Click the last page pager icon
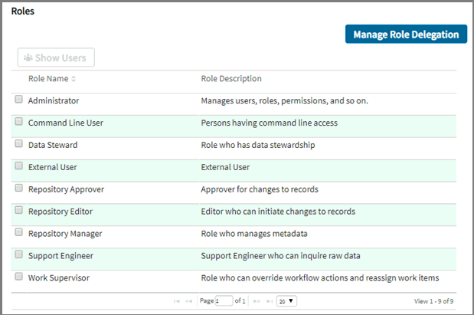Image resolution: width=474 pixels, height=315 pixels. 268,301
